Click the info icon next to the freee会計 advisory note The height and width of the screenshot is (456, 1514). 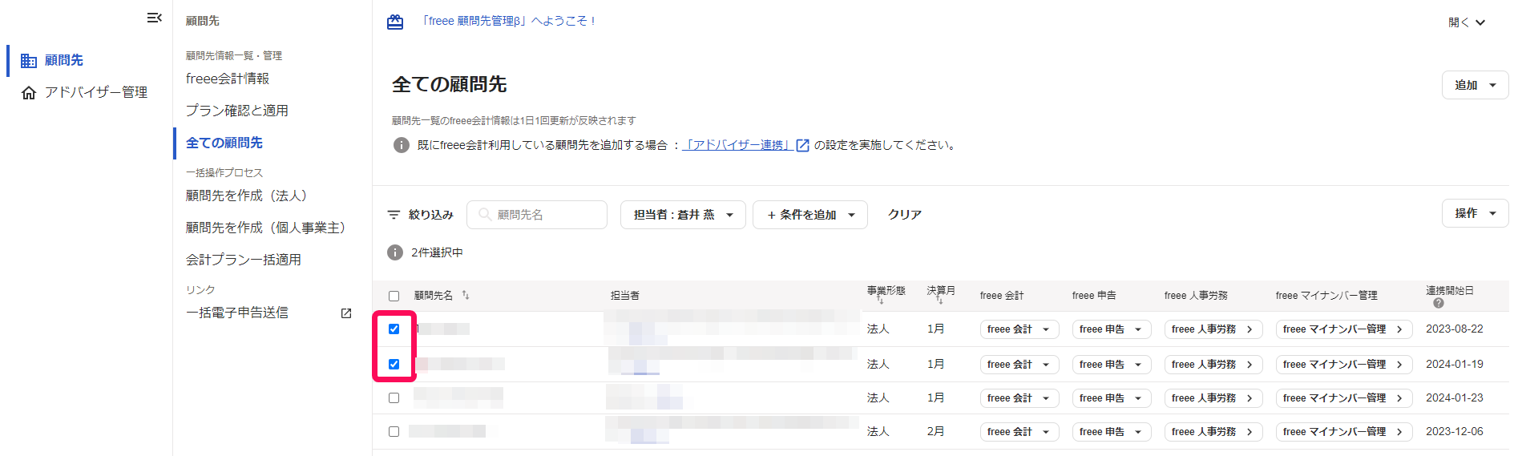pos(402,145)
